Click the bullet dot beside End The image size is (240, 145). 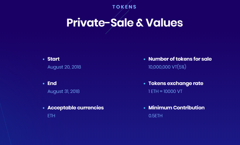point(44,84)
